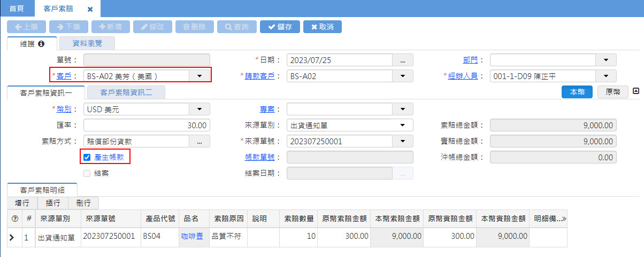Click the 儲存 save button

(280, 27)
